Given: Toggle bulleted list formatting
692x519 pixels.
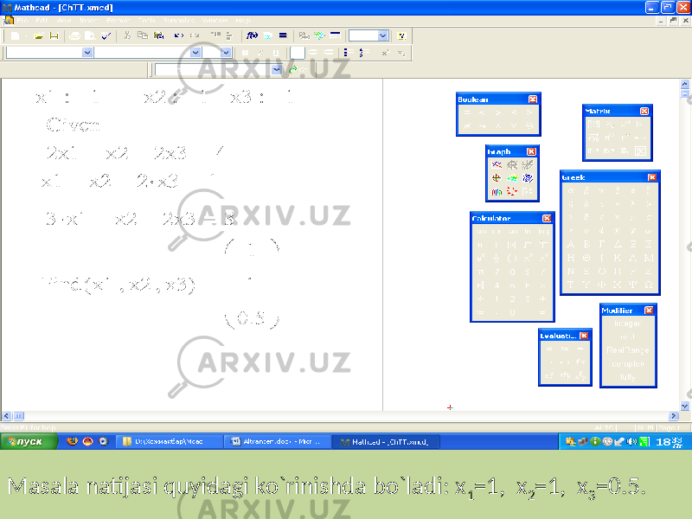Looking at the screenshot, I should click(x=347, y=53).
